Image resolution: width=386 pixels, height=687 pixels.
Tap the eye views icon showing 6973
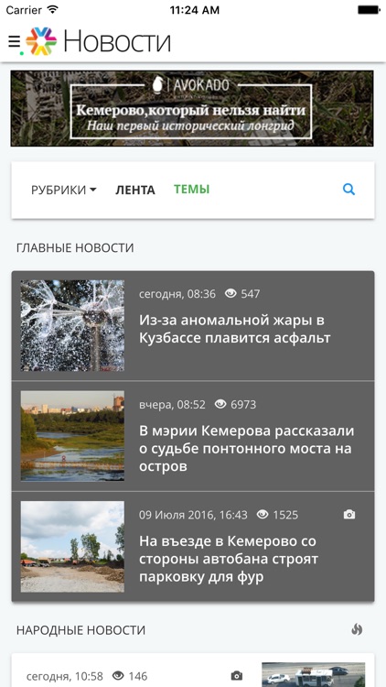coord(220,404)
